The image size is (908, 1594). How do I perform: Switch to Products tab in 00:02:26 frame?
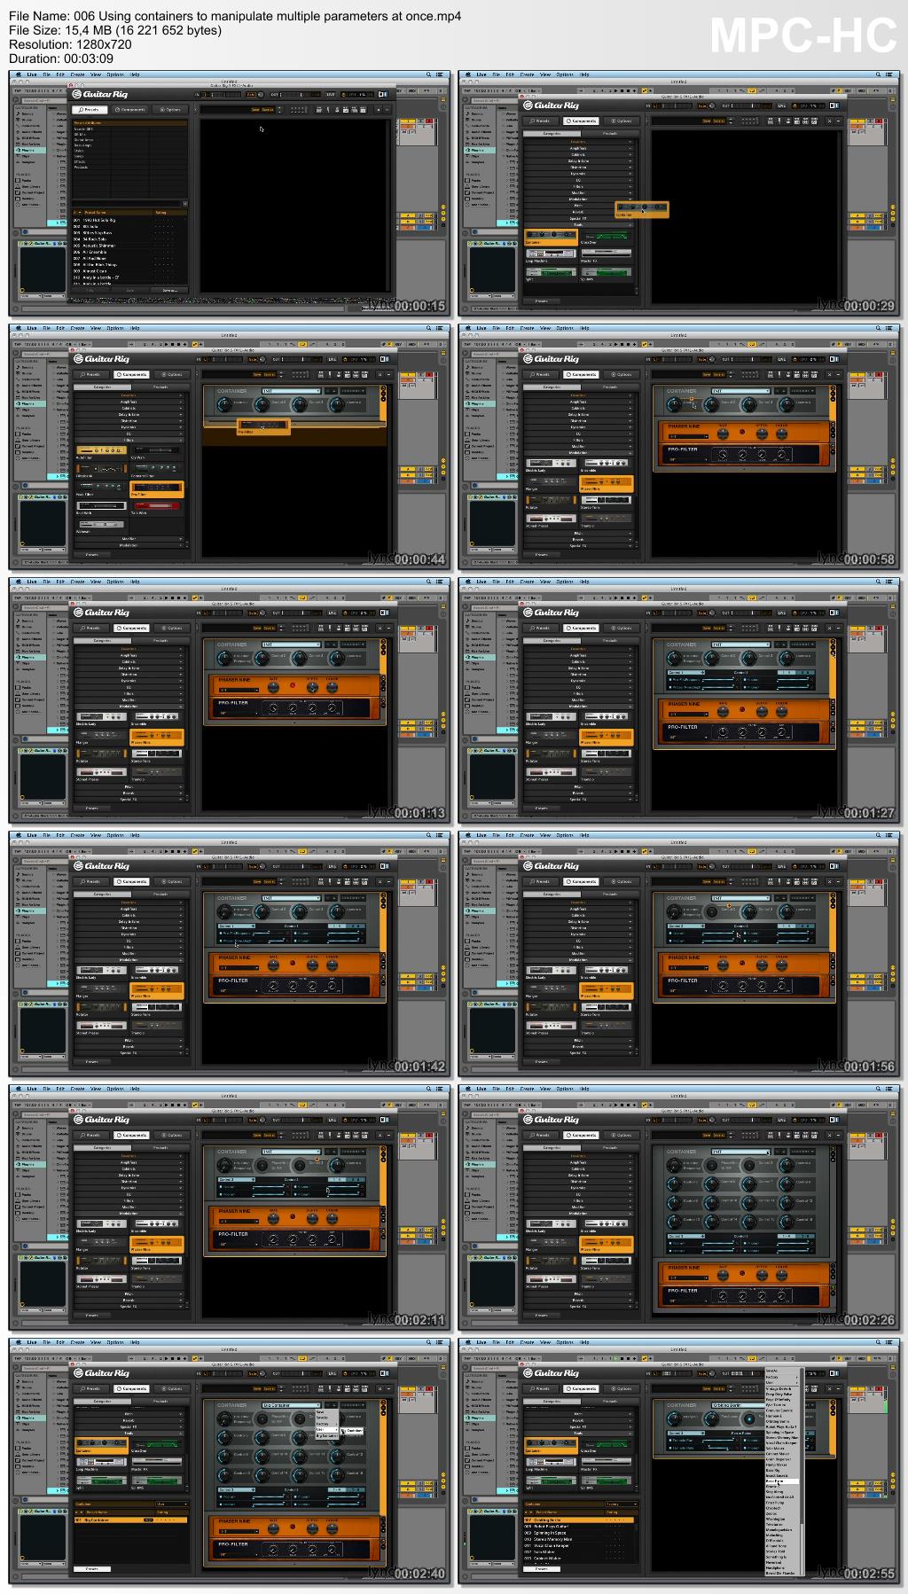(610, 1147)
